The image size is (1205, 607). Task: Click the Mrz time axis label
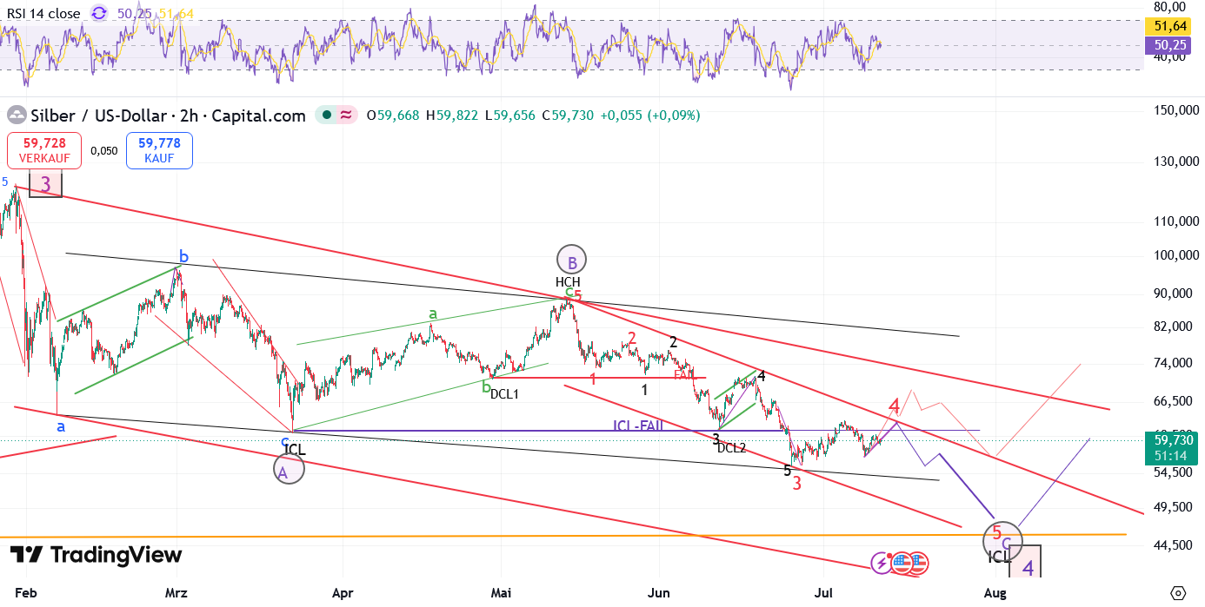tap(176, 593)
